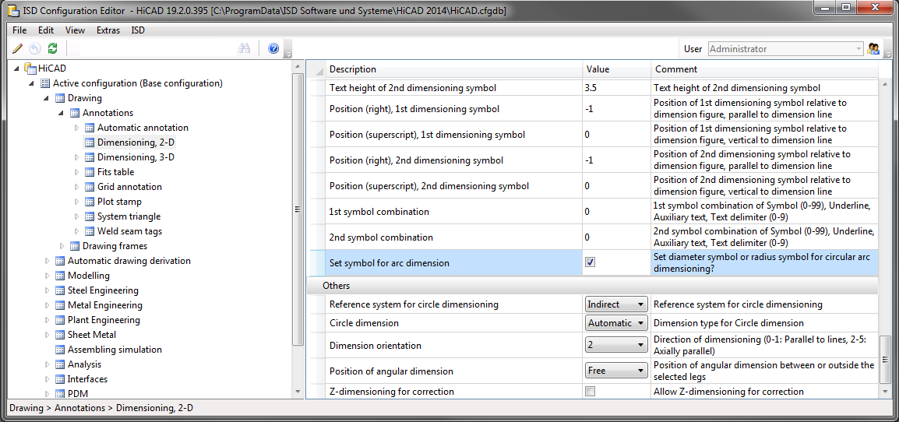The width and height of the screenshot is (899, 422).
Task: Uncheck Set symbol for arc dimension
Action: pos(590,262)
